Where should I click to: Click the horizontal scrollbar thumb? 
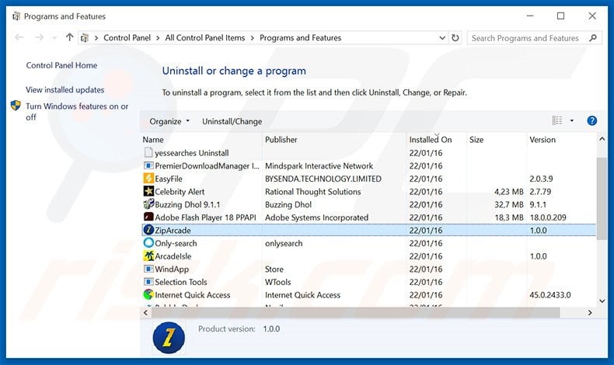[x=355, y=312]
